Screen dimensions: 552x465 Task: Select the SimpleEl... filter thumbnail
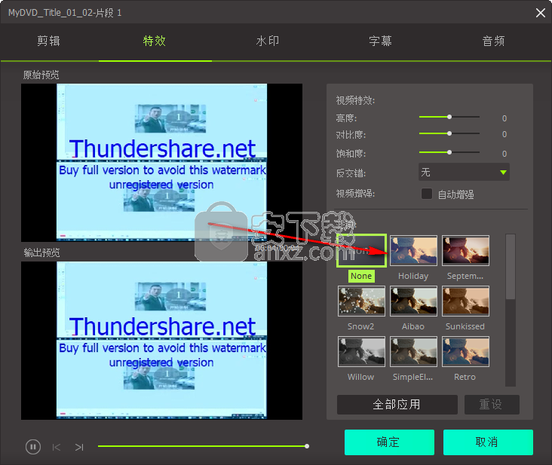point(413,352)
